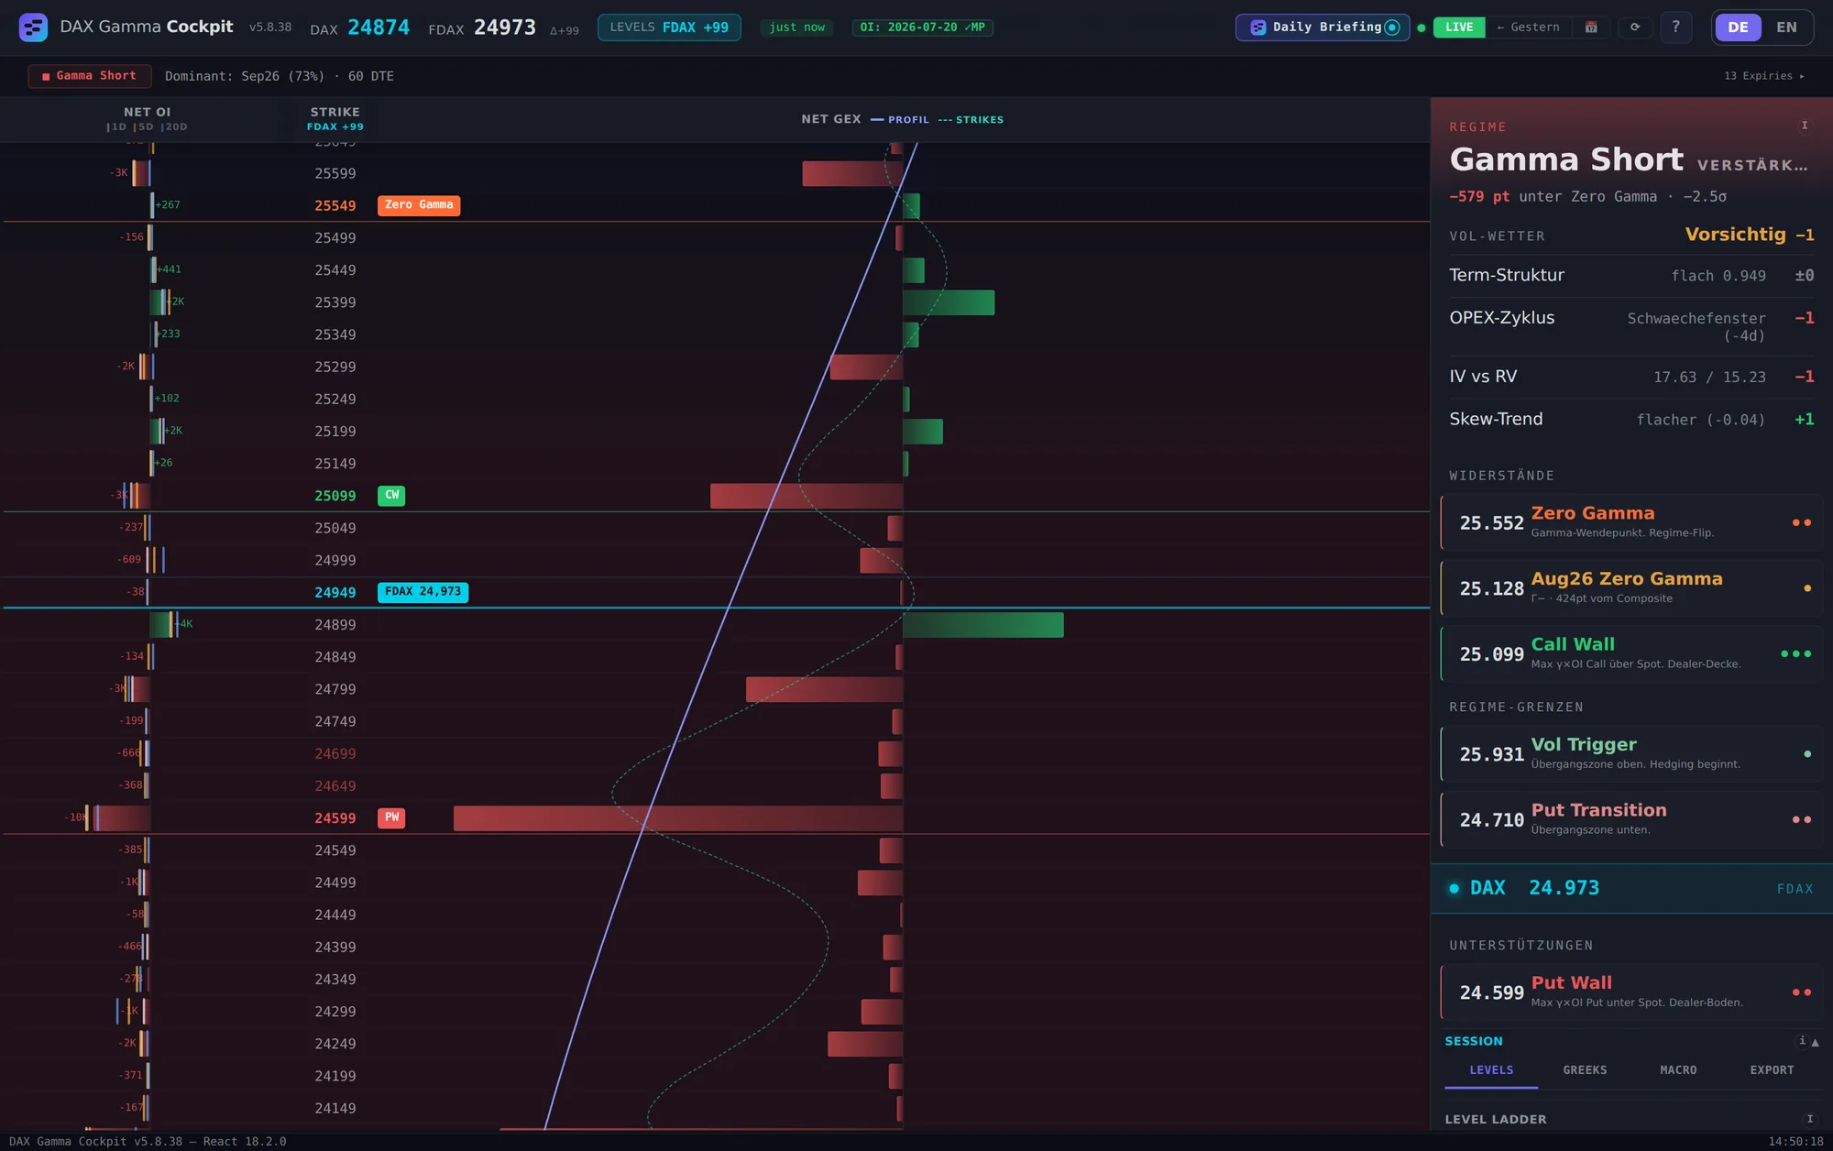
Task: Click the Gamma Short regime badge
Action: (x=90, y=76)
